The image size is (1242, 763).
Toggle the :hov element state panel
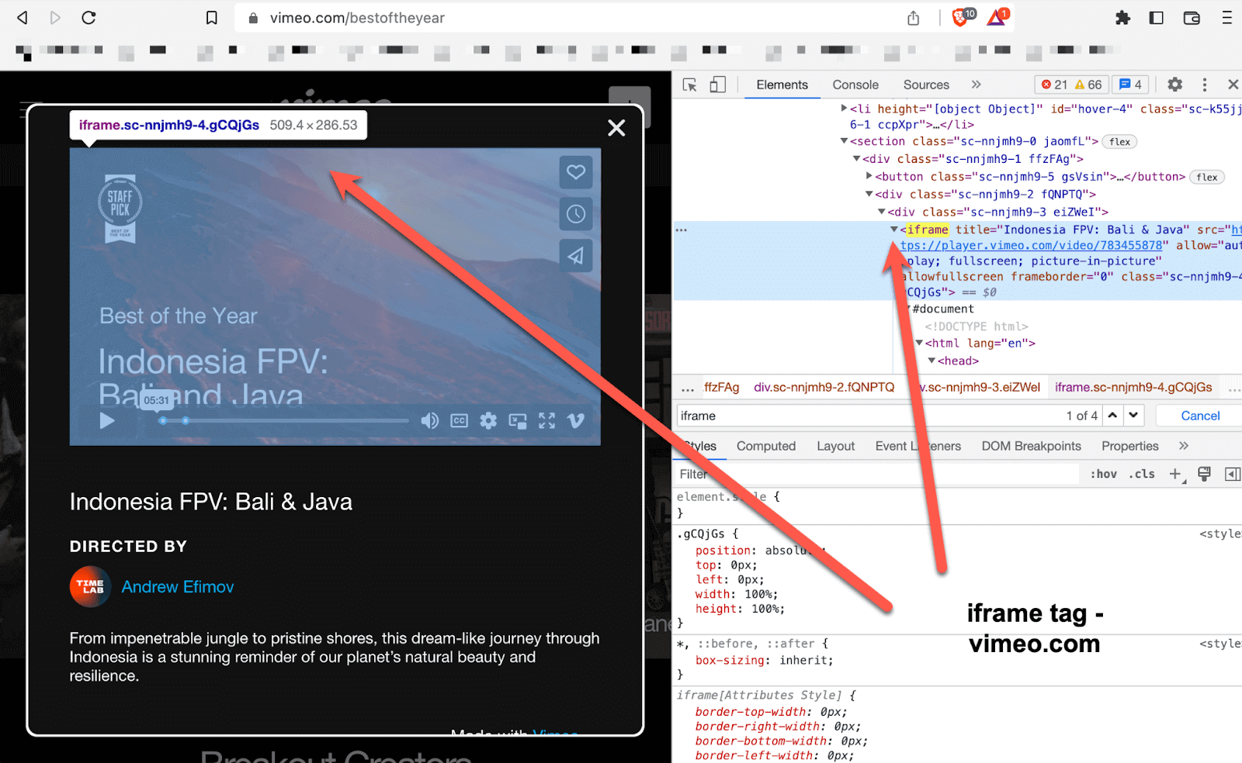pos(1103,474)
